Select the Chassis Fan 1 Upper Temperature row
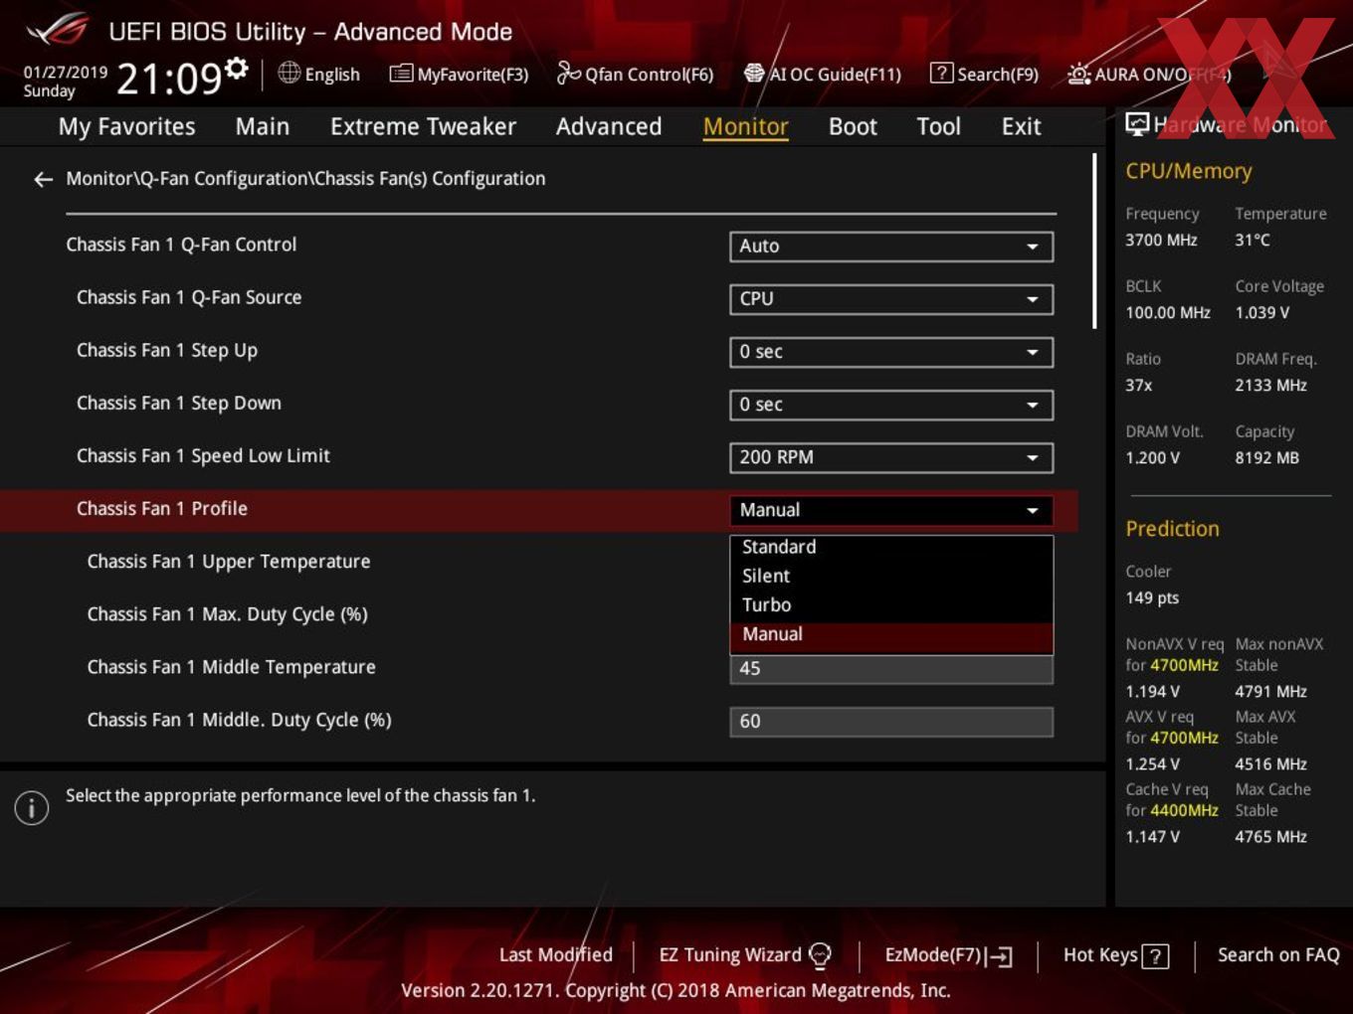Screen dimensions: 1353x1014 point(229,562)
